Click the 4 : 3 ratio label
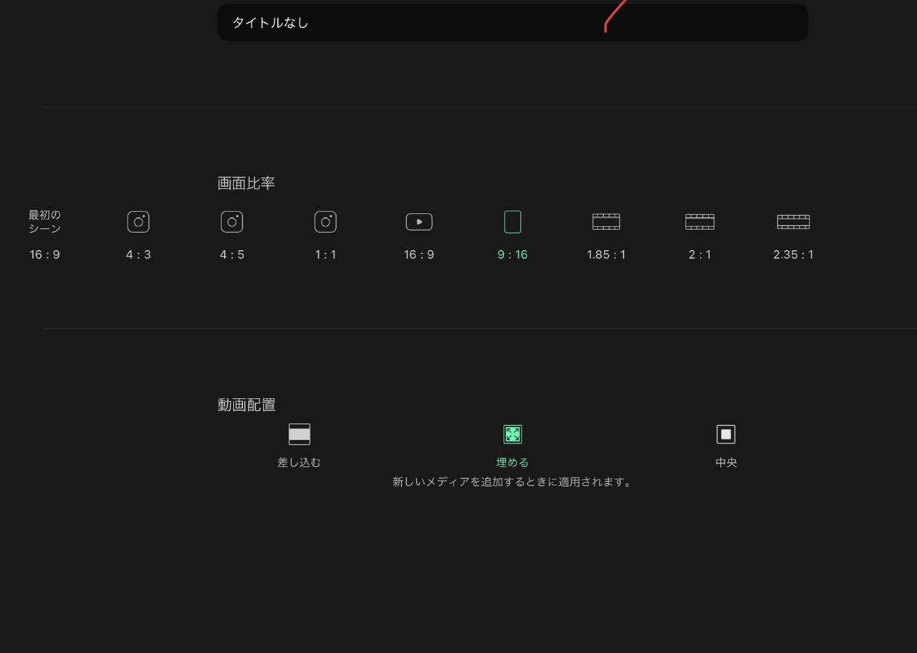Image resolution: width=917 pixels, height=653 pixels. [x=138, y=254]
